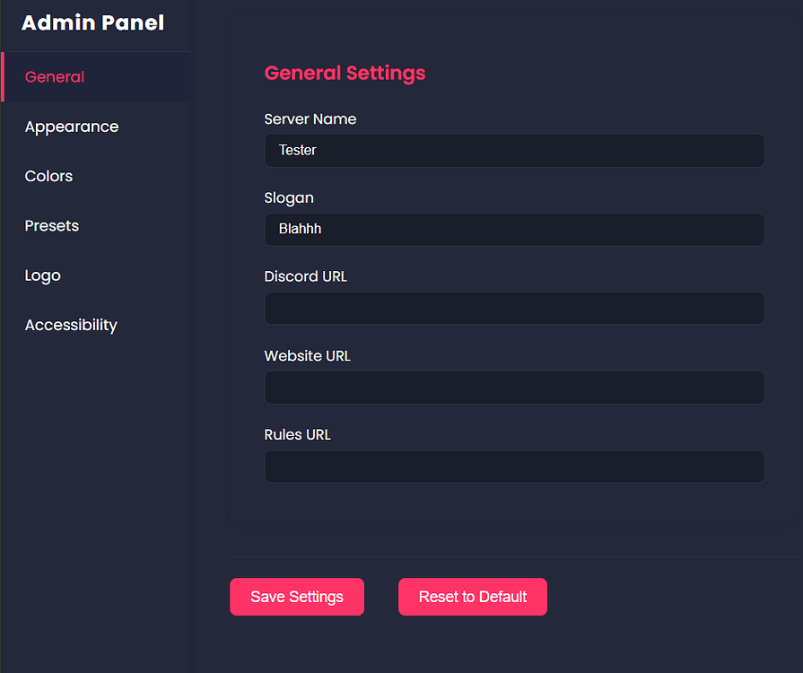Click the Reset to Default button
The image size is (803, 673).
pos(473,597)
